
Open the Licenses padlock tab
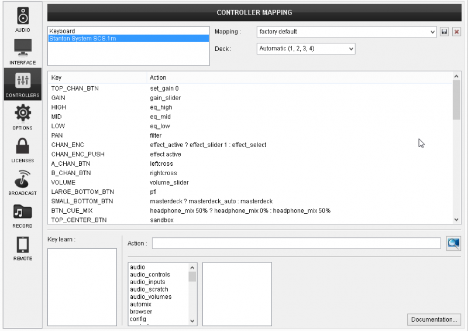pyautogui.click(x=23, y=149)
